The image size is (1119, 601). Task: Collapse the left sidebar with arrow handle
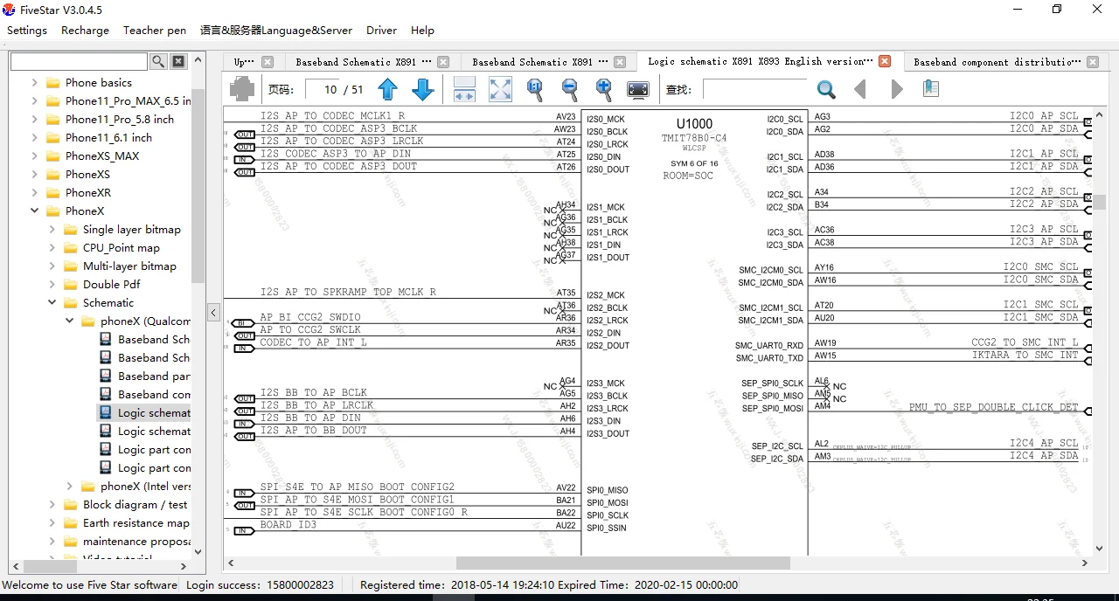coord(213,312)
